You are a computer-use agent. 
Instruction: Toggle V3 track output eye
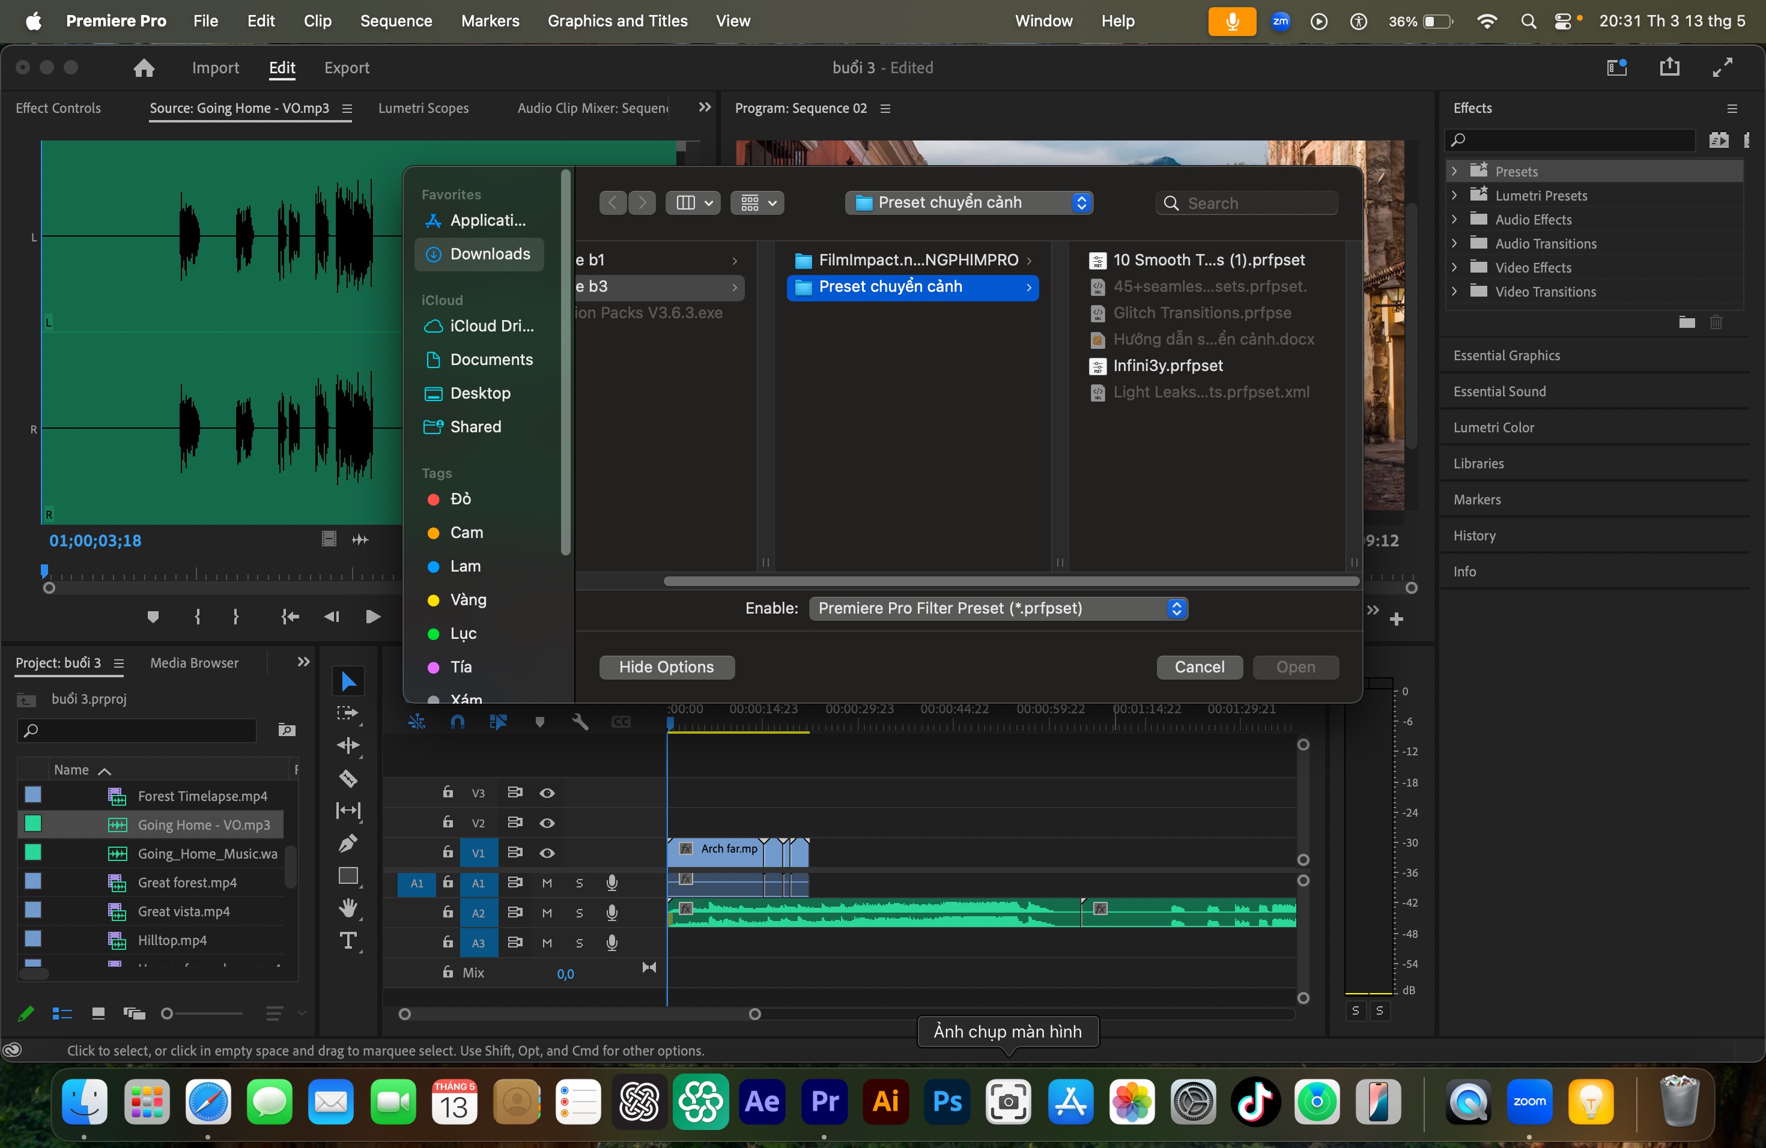(x=547, y=793)
